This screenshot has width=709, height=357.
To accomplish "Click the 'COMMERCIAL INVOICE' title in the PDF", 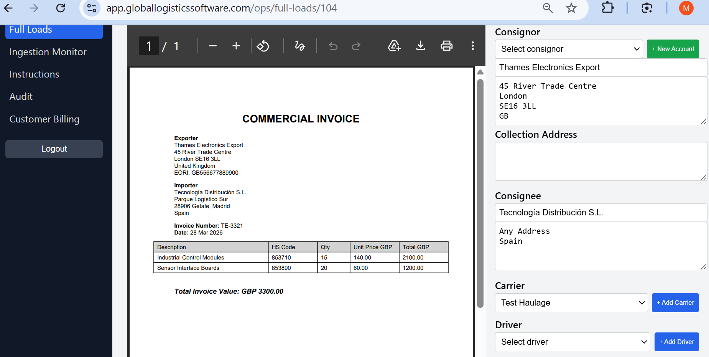I will click(x=301, y=119).
